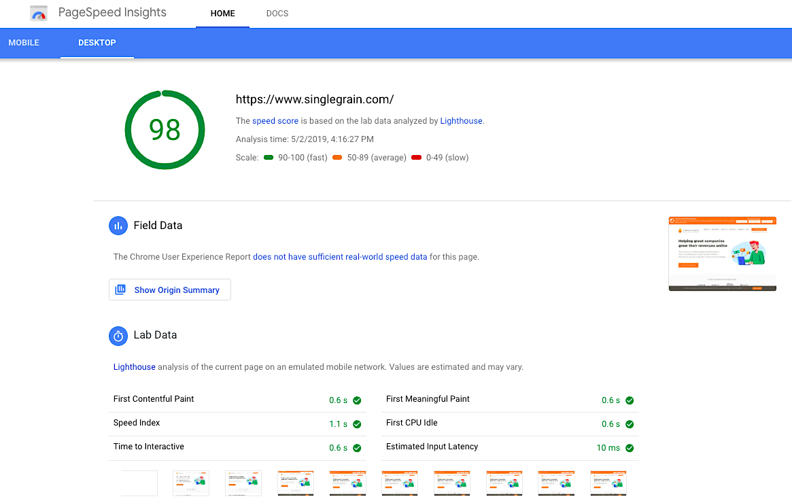
Task: Click the PageSpeed Insights logo icon
Action: pos(38,13)
